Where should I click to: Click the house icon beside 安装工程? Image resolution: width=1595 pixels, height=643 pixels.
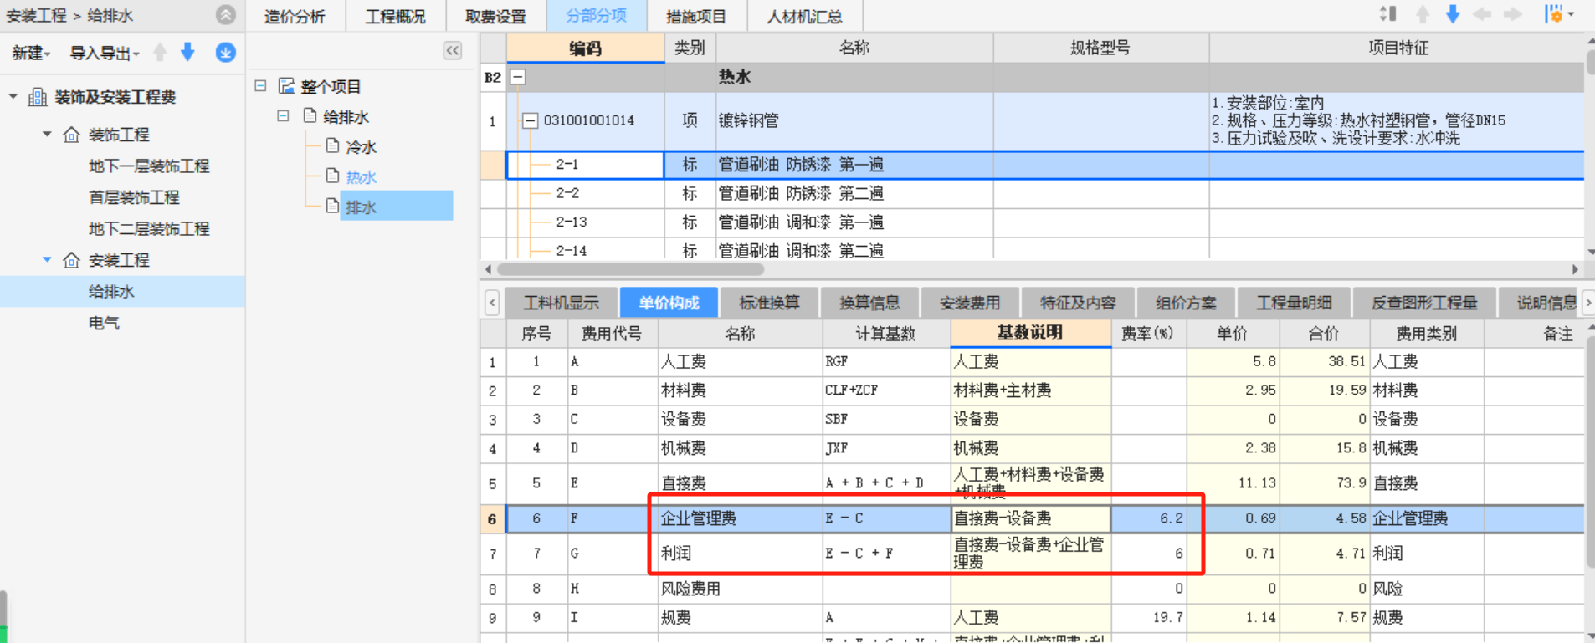72,260
